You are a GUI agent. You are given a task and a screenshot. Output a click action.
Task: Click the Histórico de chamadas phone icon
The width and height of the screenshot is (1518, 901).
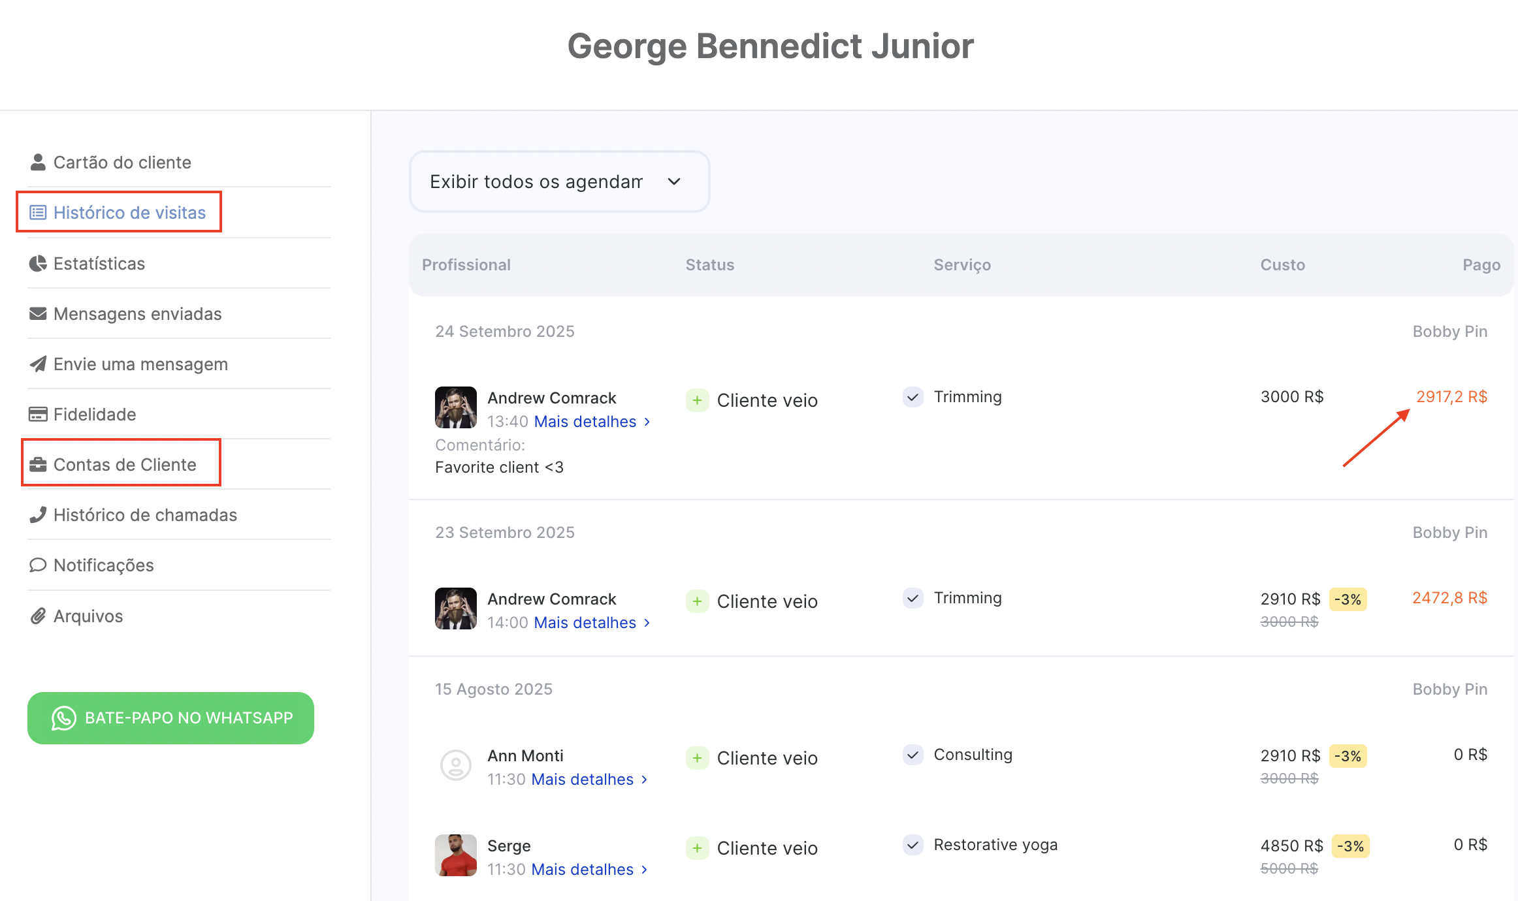(x=38, y=514)
